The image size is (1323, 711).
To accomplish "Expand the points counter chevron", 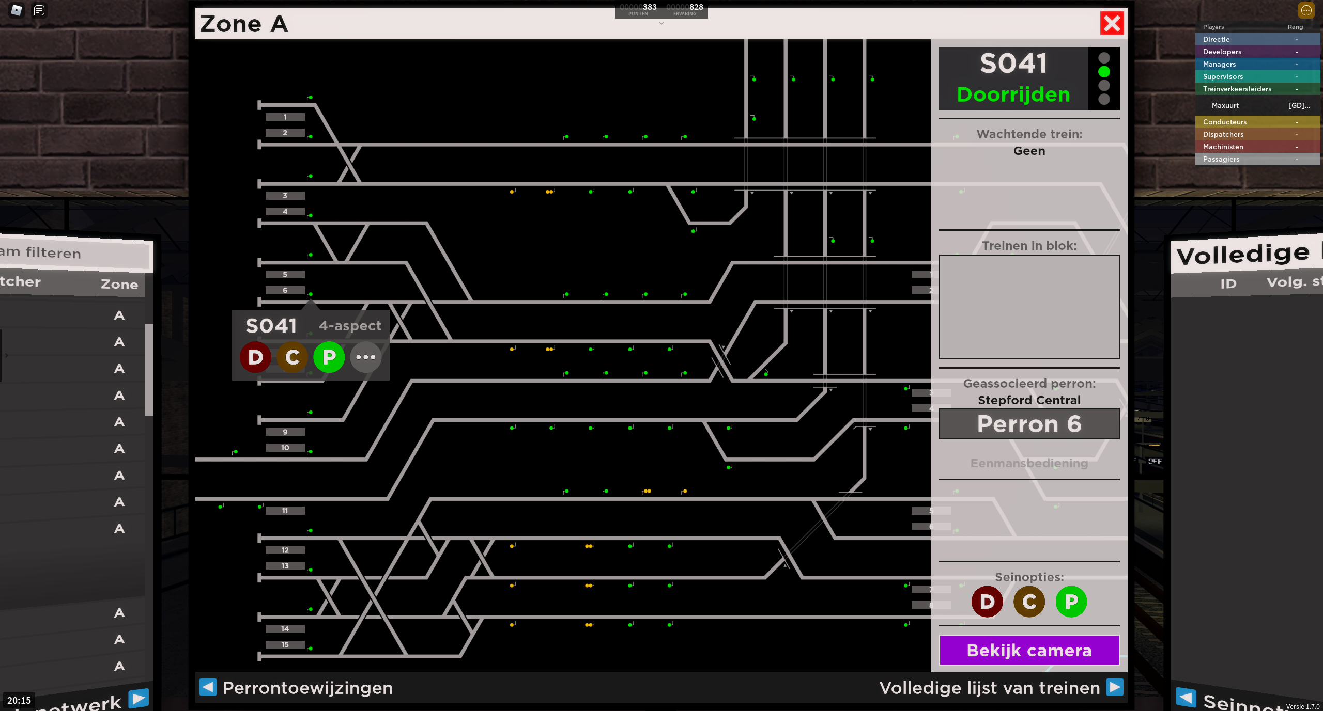I will pos(661,23).
